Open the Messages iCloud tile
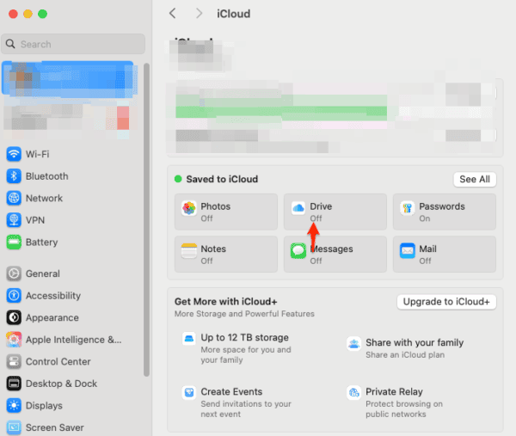 point(335,255)
